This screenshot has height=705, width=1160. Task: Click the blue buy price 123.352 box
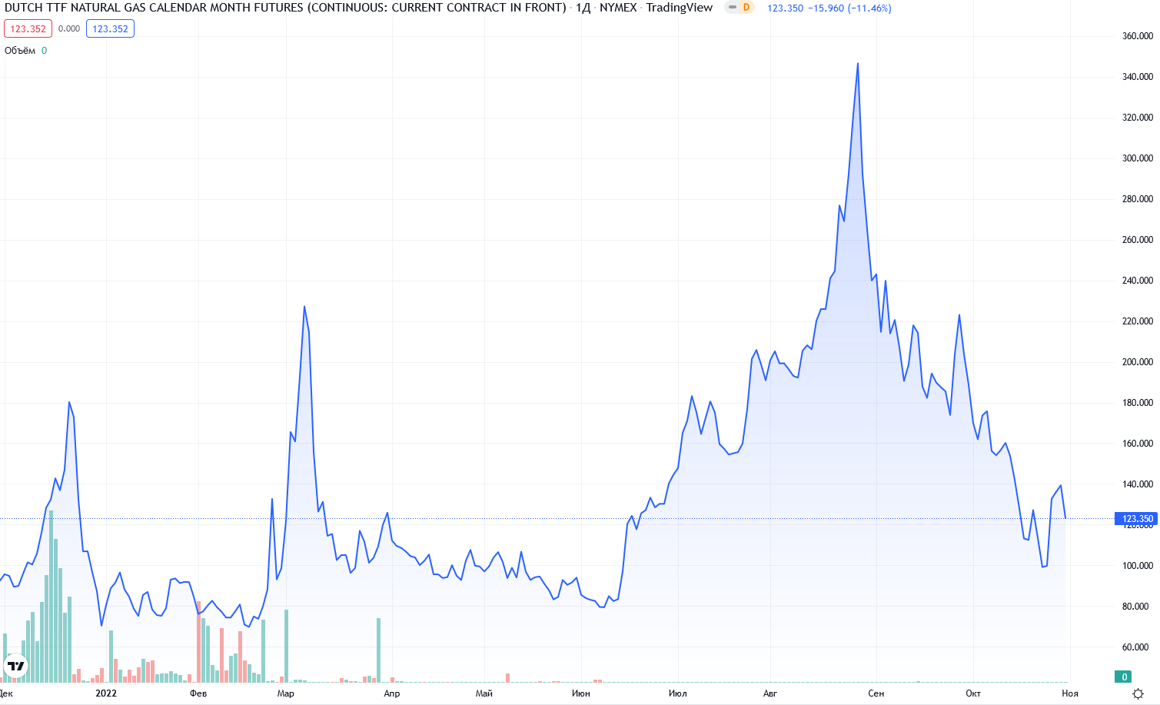(110, 29)
